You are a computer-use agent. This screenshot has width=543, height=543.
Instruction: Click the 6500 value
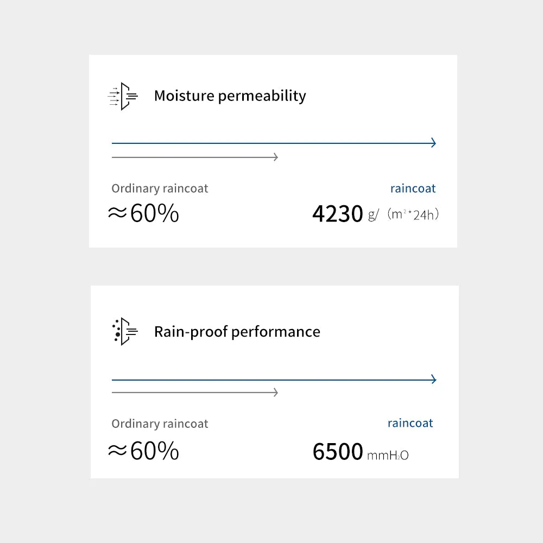(x=337, y=452)
